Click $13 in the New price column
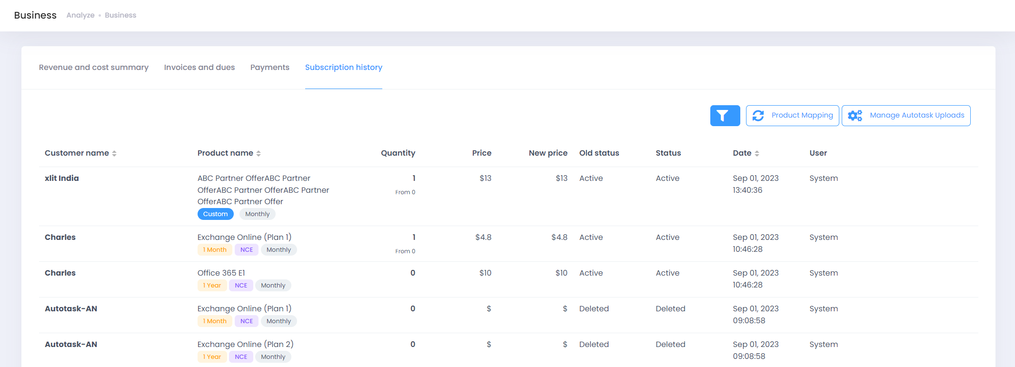Viewport: 1015px width, 367px height. [562, 178]
